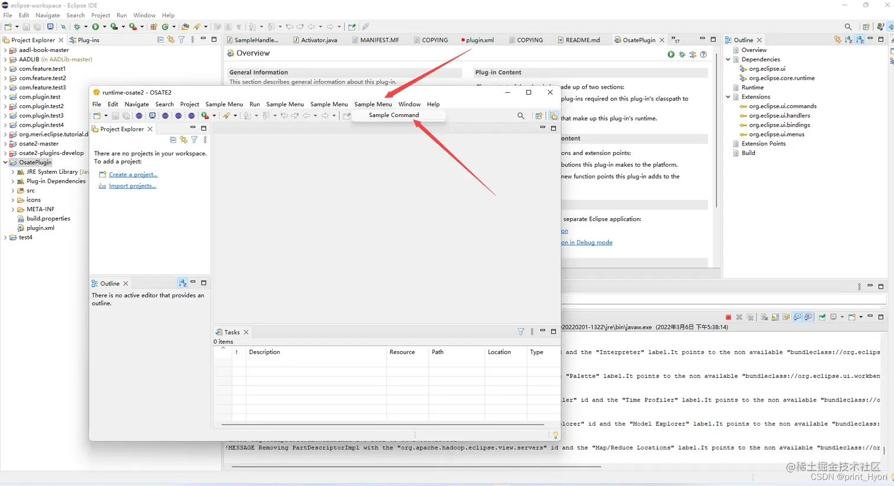
Task: Expand the test4 project node
Action: [x=5, y=238]
